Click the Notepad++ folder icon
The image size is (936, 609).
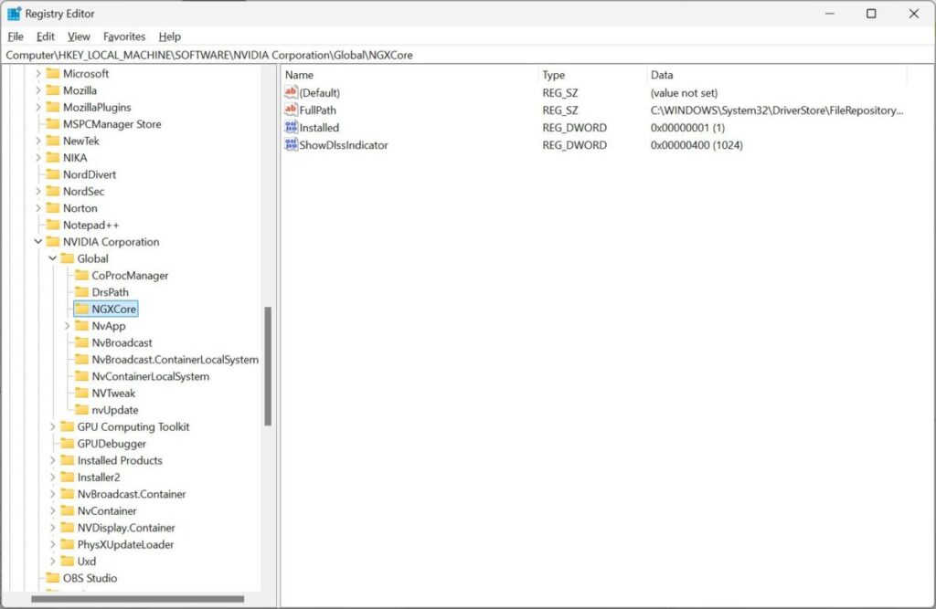(53, 225)
